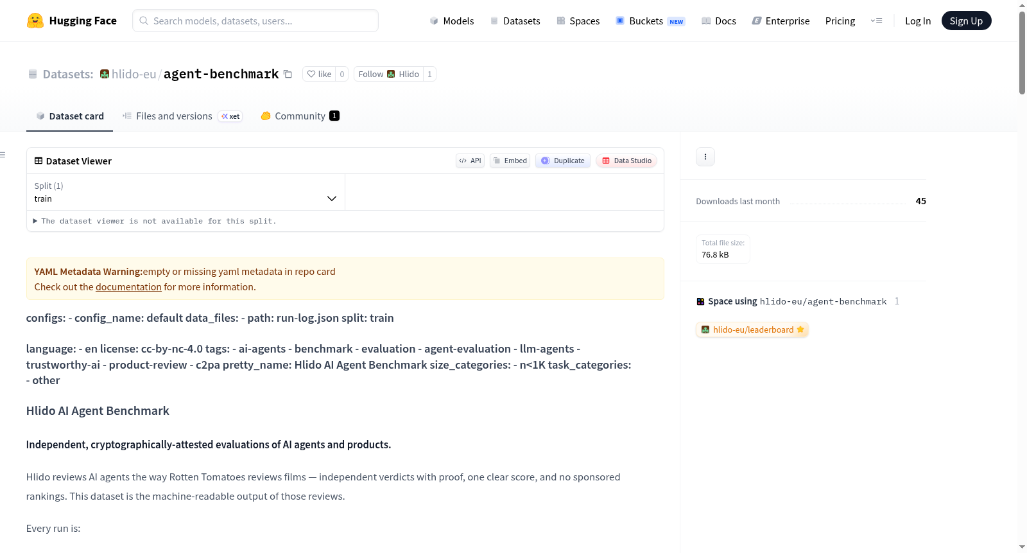Click the Sign Up button
Screen dimensions: 1027x553
(966, 21)
